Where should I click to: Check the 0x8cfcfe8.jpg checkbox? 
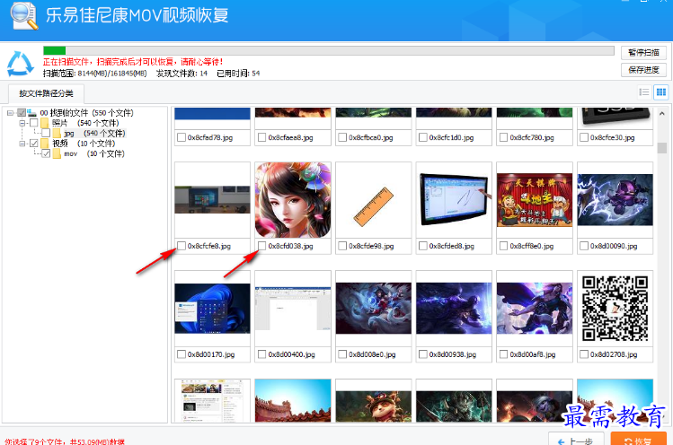click(x=182, y=246)
